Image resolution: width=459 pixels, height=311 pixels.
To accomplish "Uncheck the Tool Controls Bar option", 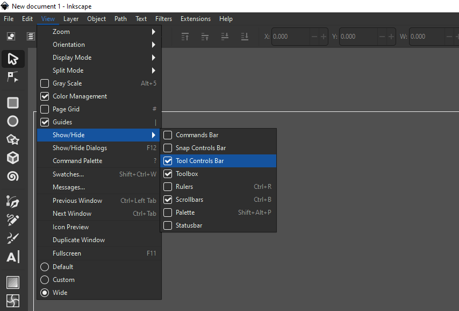I will tap(218, 161).
